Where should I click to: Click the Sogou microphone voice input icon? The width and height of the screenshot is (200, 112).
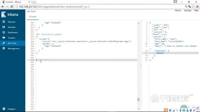pos(180,111)
